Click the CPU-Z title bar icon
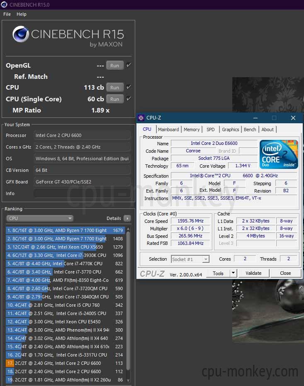304x386 pixels. pos(141,118)
